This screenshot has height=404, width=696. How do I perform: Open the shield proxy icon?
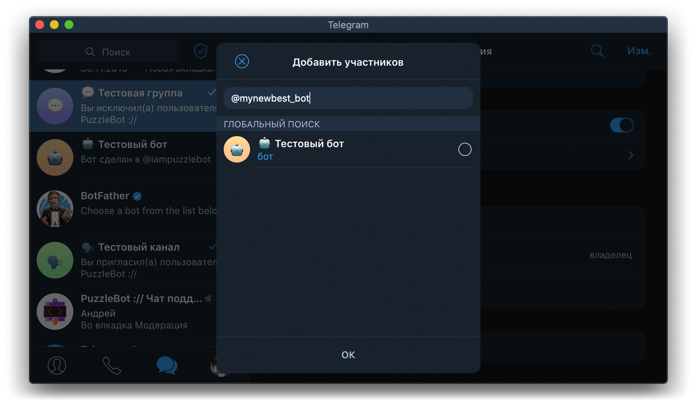[201, 51]
